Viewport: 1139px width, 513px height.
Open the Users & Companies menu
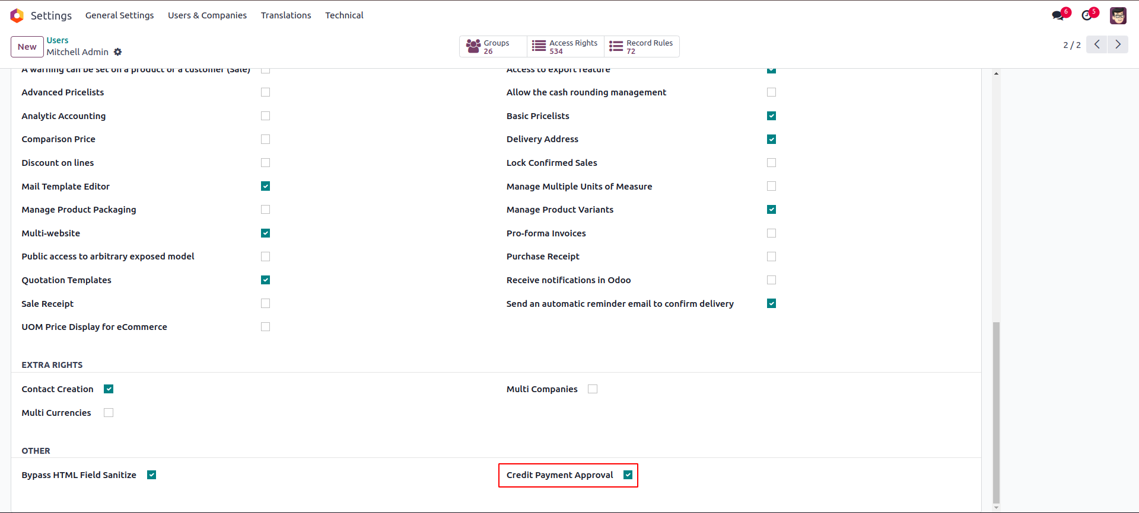(207, 15)
